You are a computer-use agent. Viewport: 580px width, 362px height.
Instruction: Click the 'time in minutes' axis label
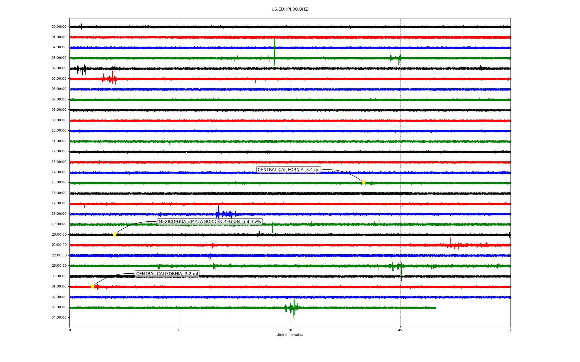coord(289,335)
